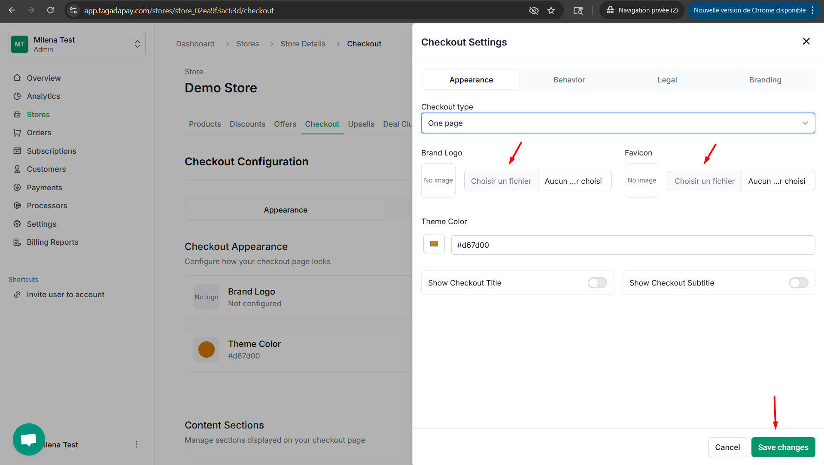Click the theme color hex input field

(632, 245)
